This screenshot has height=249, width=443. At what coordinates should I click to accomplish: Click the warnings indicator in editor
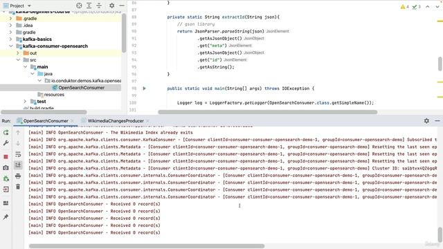tap(404, 6)
